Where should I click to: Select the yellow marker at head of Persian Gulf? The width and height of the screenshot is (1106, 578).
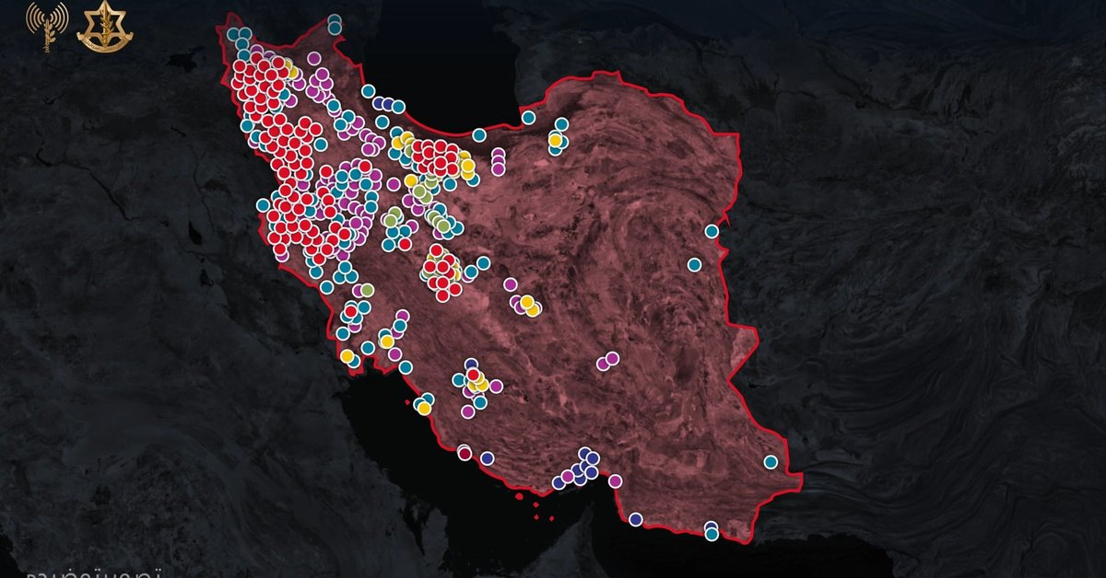click(347, 355)
